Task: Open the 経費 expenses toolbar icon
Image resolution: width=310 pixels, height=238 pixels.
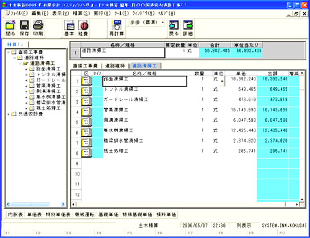Action: tap(83, 25)
